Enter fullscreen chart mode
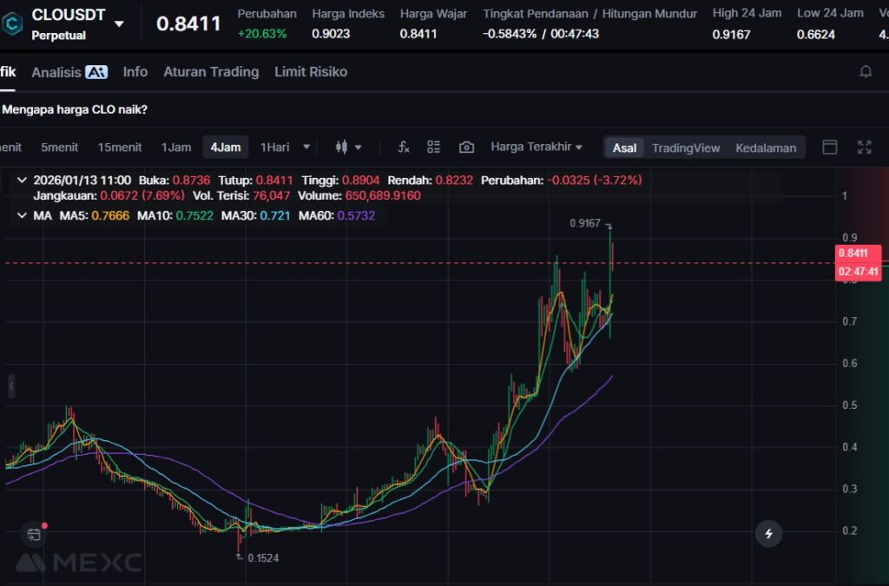 point(864,148)
